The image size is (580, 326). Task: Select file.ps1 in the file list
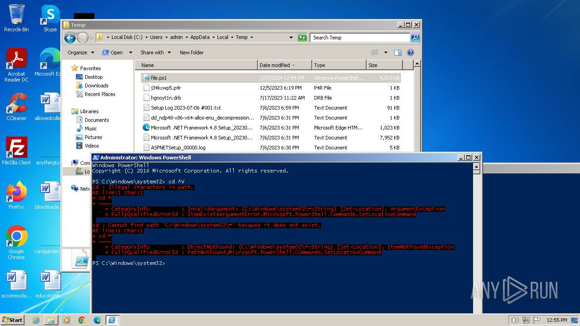[x=271, y=78]
